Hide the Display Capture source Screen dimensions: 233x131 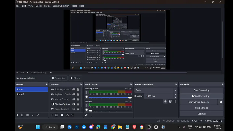click(74, 104)
